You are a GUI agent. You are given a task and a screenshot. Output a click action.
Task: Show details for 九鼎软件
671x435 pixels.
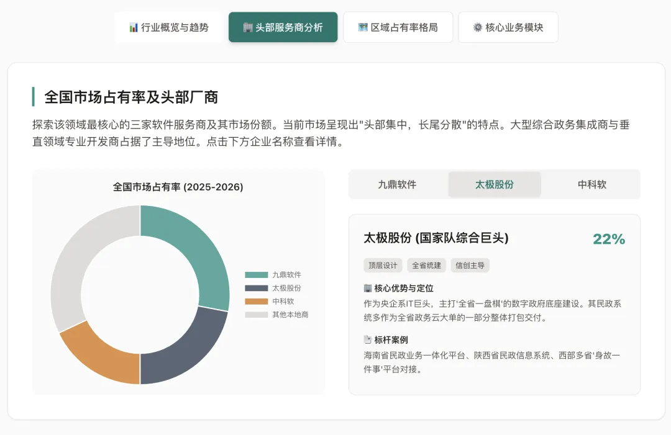tap(396, 184)
